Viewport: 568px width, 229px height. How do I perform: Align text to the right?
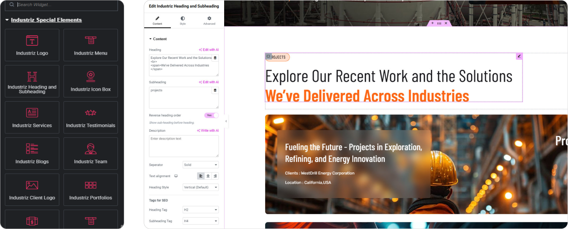click(x=215, y=176)
